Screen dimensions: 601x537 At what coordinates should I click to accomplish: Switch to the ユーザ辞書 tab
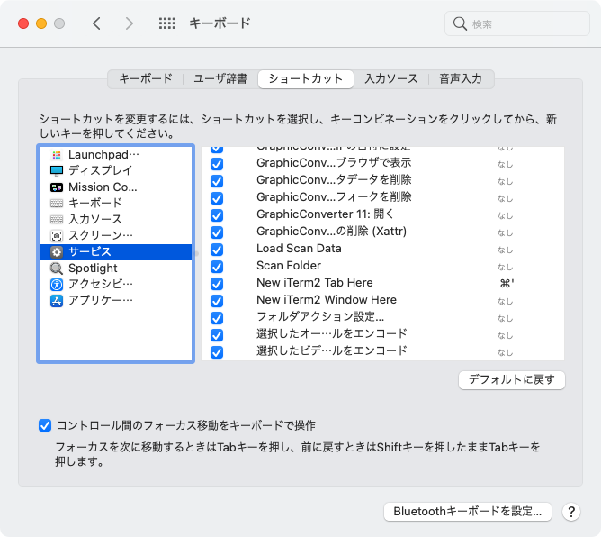(x=220, y=78)
